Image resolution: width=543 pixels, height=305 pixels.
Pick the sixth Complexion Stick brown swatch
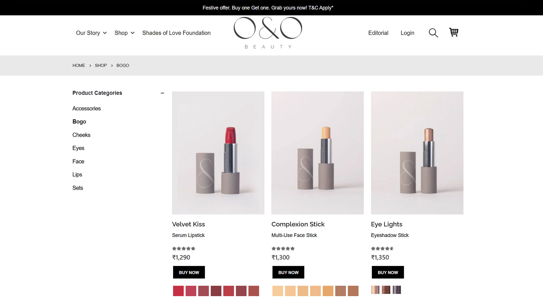341,291
